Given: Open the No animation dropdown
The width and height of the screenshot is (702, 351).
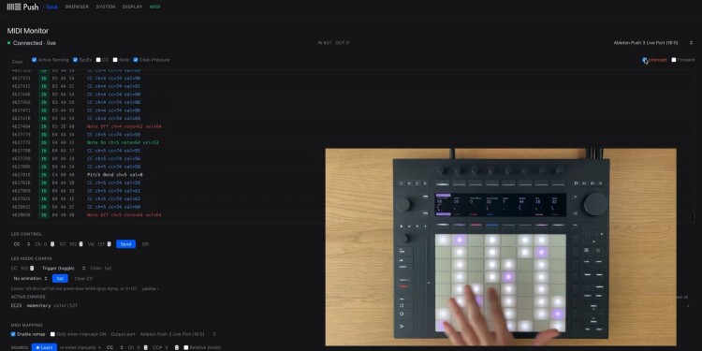Looking at the screenshot, I should click(30, 279).
